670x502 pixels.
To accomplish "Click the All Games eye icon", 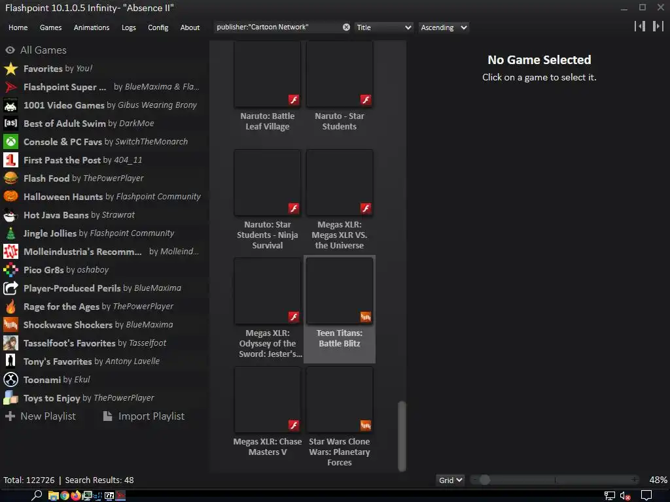I will (10, 50).
